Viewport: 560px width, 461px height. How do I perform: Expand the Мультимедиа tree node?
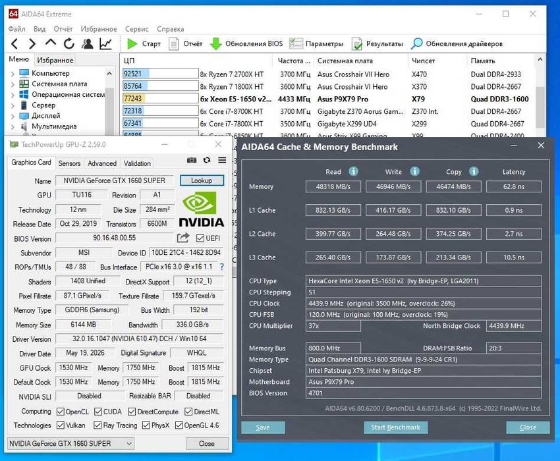[13, 127]
